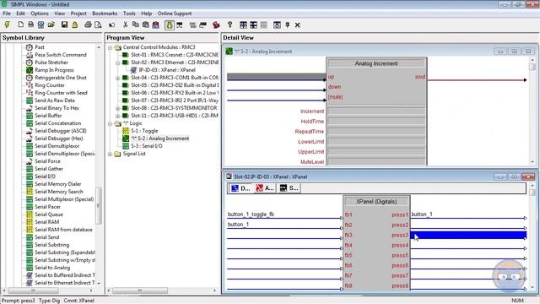Open the Edit menu
540x304 pixels.
(x=20, y=14)
